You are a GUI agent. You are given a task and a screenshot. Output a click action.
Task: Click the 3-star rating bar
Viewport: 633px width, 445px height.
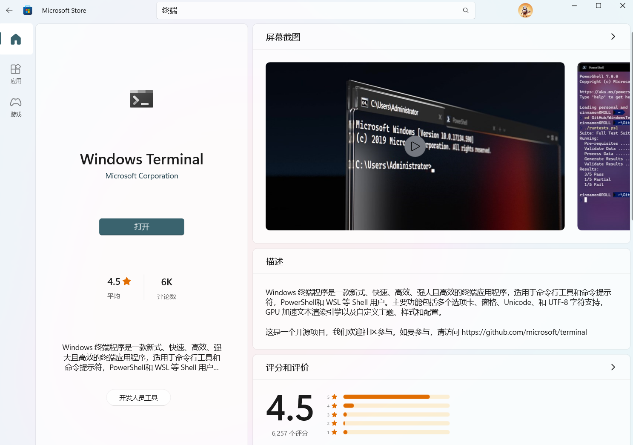(396, 414)
